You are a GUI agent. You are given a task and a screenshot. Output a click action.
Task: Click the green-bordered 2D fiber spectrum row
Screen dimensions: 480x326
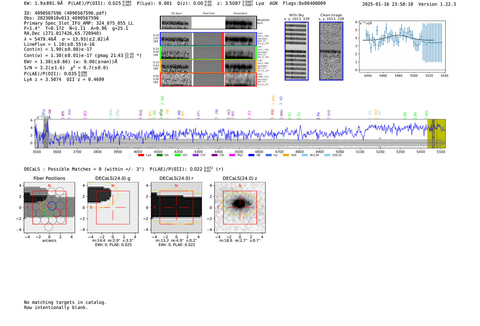[208, 52]
